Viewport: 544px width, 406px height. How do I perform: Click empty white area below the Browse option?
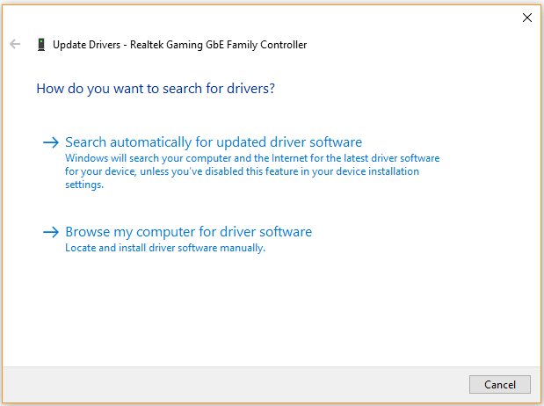(271, 308)
